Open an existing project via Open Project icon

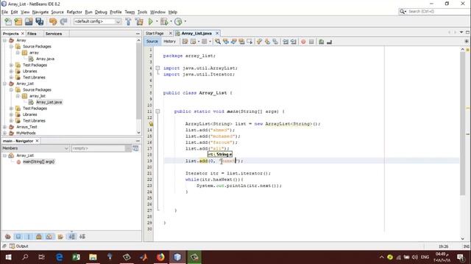(29, 21)
